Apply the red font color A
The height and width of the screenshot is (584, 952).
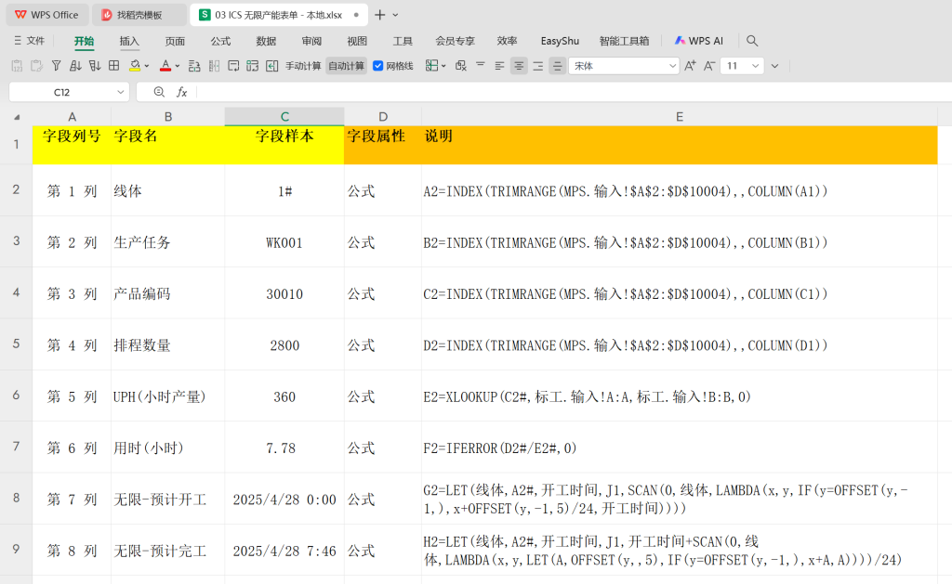tap(165, 66)
